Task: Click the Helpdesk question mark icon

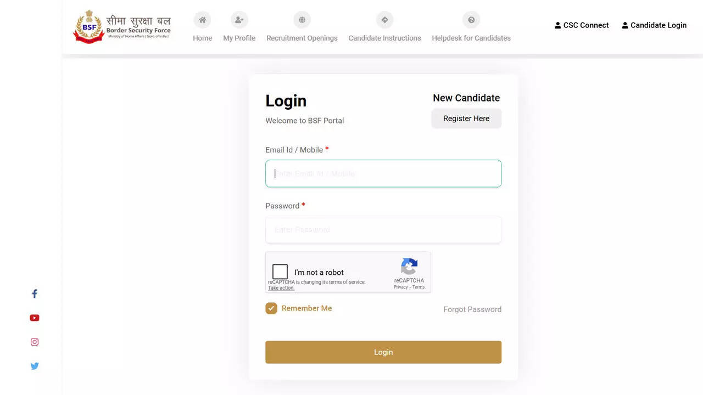Action: click(x=471, y=20)
